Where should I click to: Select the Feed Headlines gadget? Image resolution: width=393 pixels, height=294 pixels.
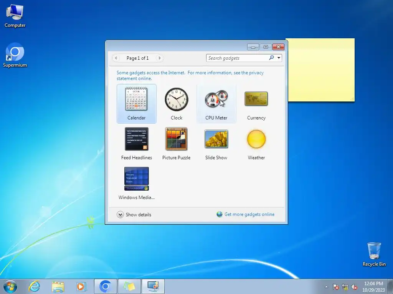point(136,144)
